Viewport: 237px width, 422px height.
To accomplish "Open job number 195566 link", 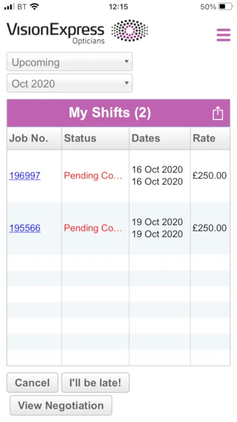I will click(25, 228).
